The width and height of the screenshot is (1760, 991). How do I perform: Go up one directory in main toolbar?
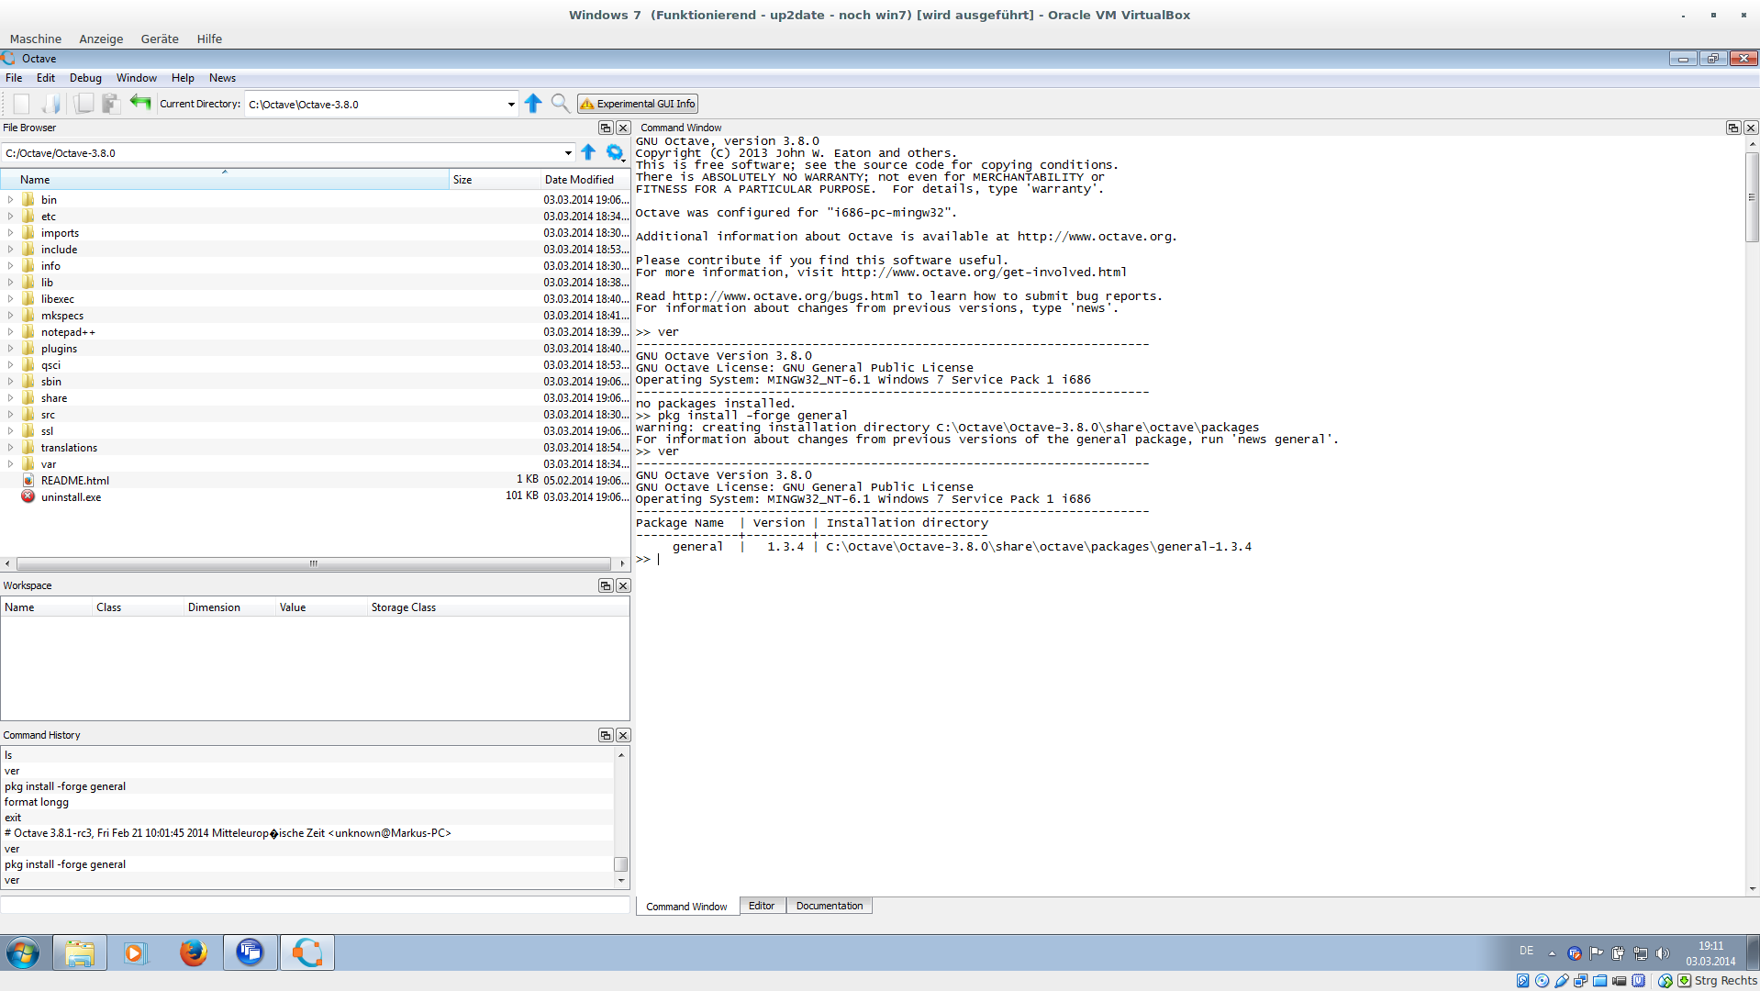click(x=533, y=104)
